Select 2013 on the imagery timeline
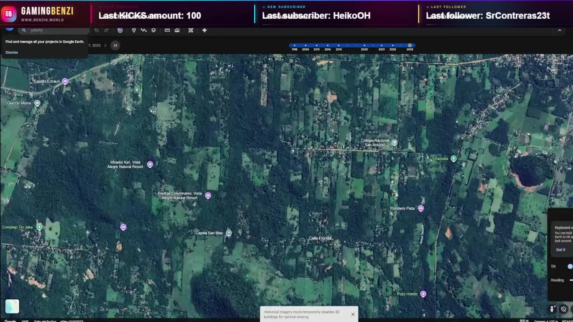 click(316, 46)
